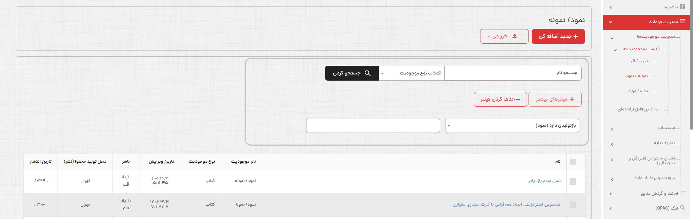Click the sidebar vertical scrollbar
The width and height of the screenshot is (693, 219).
click(x=691, y=73)
